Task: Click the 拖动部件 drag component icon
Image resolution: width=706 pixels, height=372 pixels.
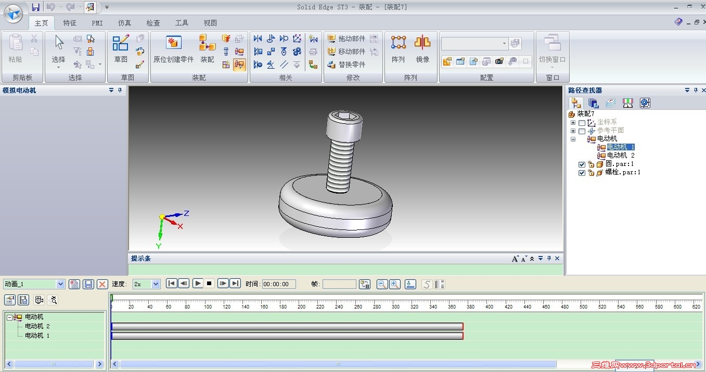Action: point(332,39)
